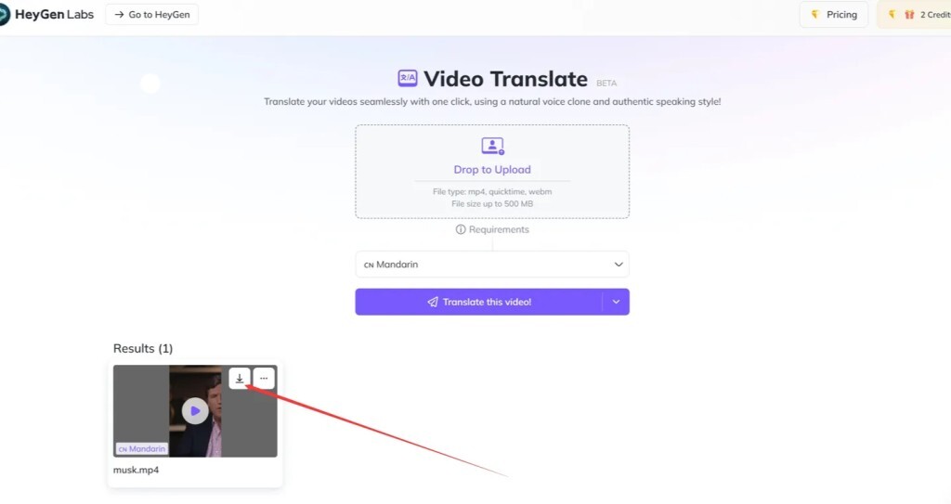Image resolution: width=951 pixels, height=504 pixels.
Task: Go to HeyGen main site
Action: [x=151, y=15]
